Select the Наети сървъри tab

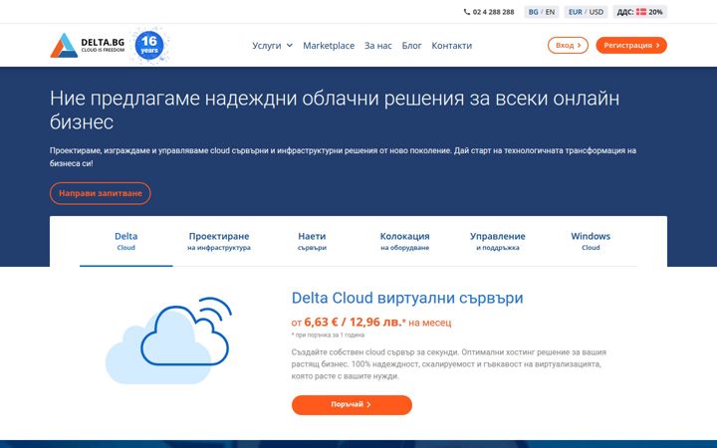[312, 241]
